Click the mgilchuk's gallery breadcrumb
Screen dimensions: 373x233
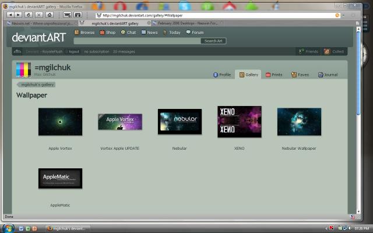click(x=36, y=84)
